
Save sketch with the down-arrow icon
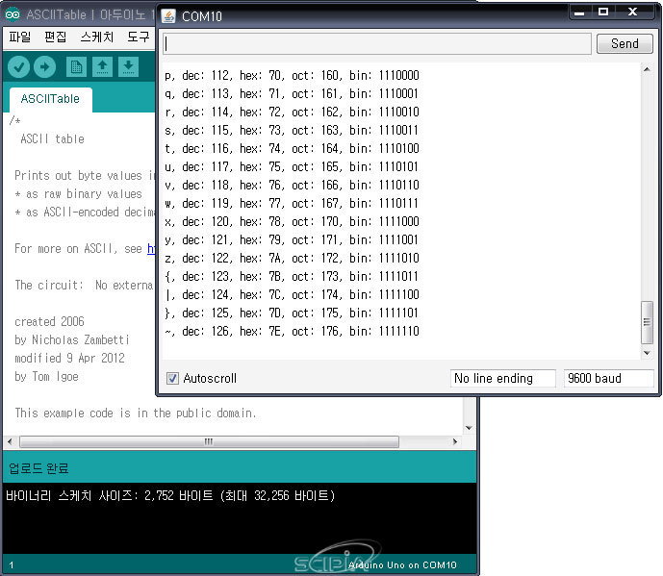click(129, 66)
